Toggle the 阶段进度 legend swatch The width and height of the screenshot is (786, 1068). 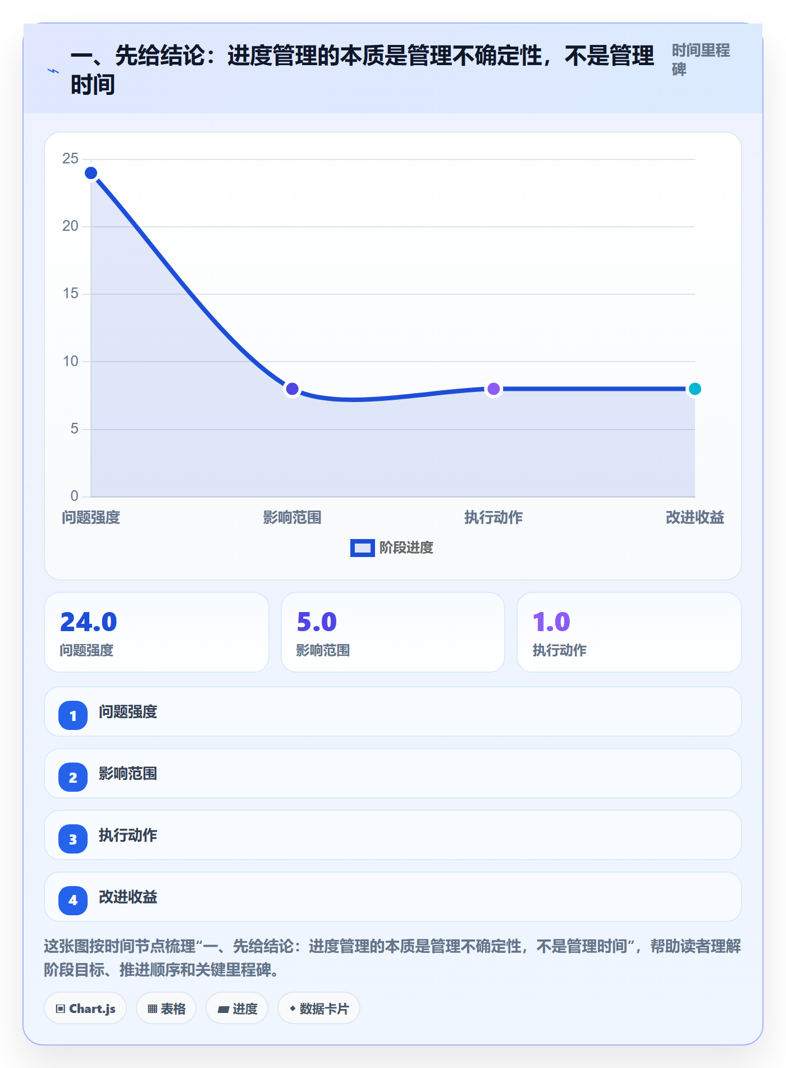[363, 548]
